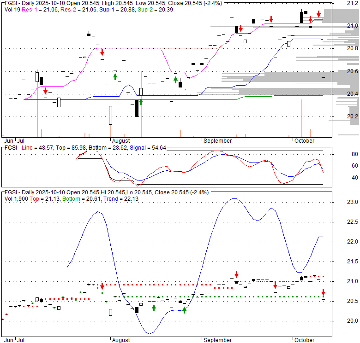This screenshot has width=360, height=343.
Task: Click the September label on the top chart axis
Action: (217, 140)
